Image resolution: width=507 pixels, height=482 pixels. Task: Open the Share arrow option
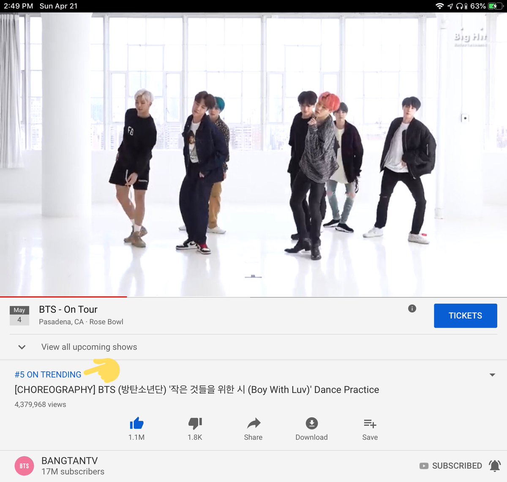(x=253, y=423)
